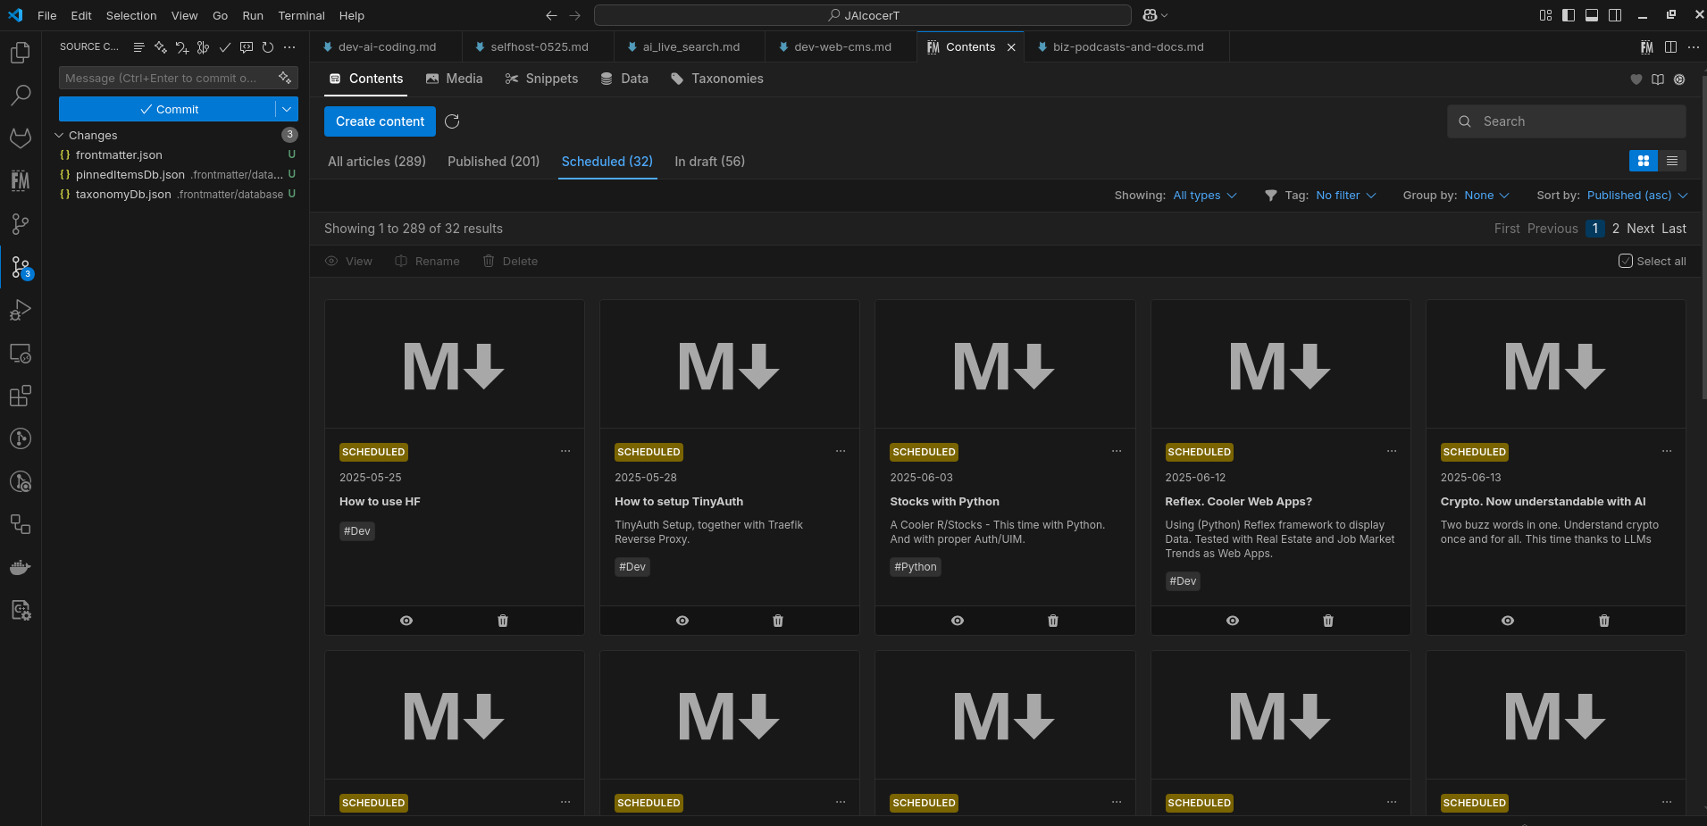1707x826 pixels.
Task: Delete the Stocks with Python card
Action: pyautogui.click(x=1053, y=621)
